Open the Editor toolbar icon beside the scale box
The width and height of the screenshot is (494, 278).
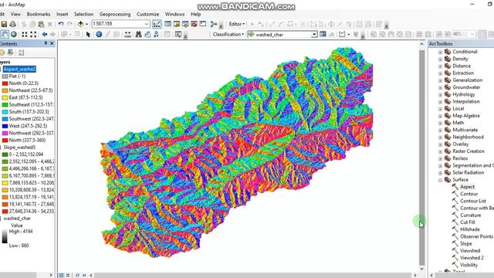point(157,24)
